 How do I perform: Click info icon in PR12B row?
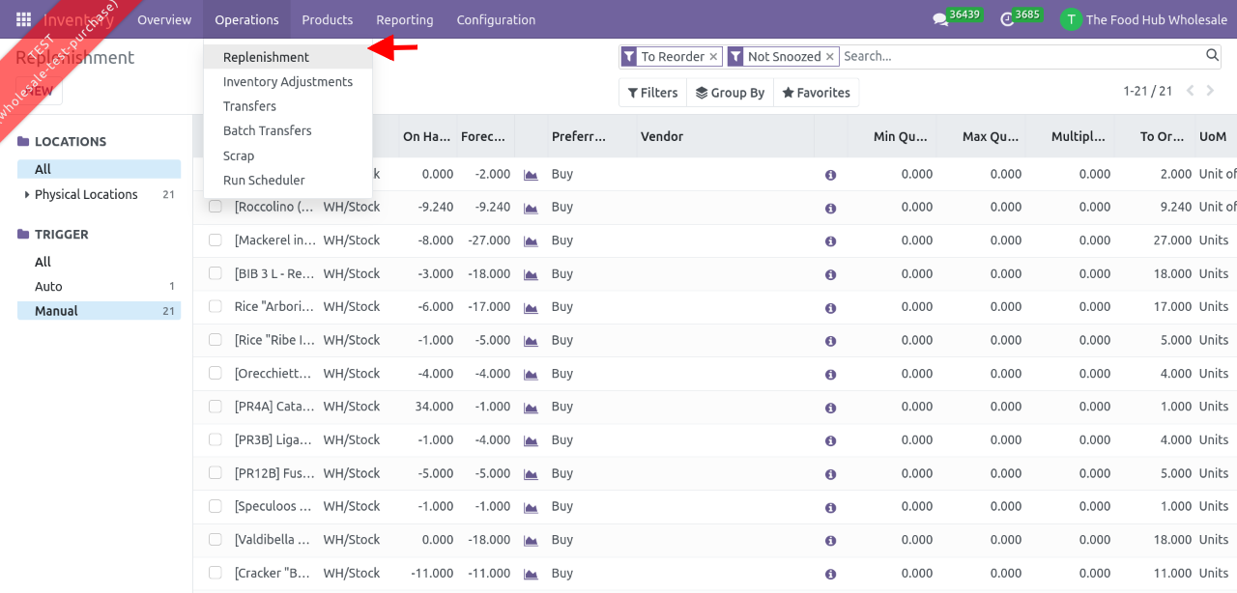tap(830, 474)
